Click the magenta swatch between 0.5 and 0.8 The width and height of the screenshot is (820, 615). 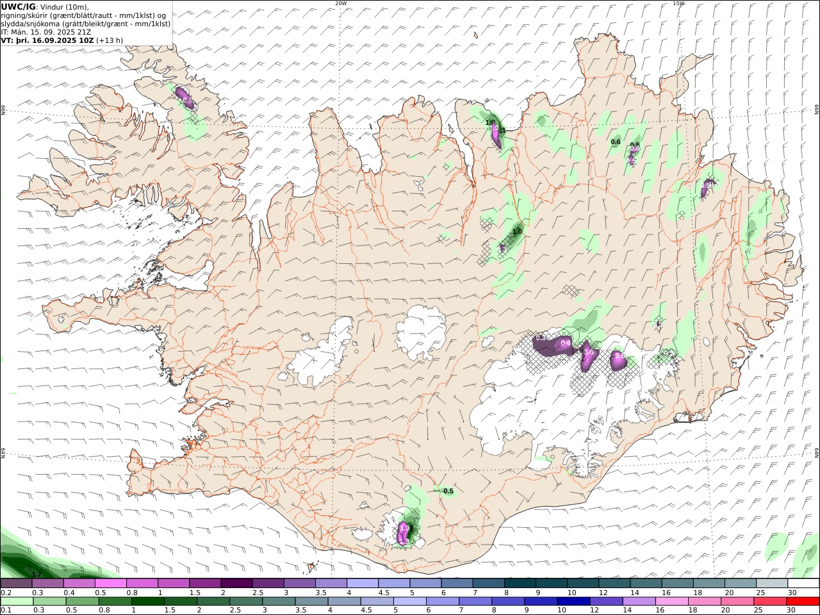[x=110, y=583]
